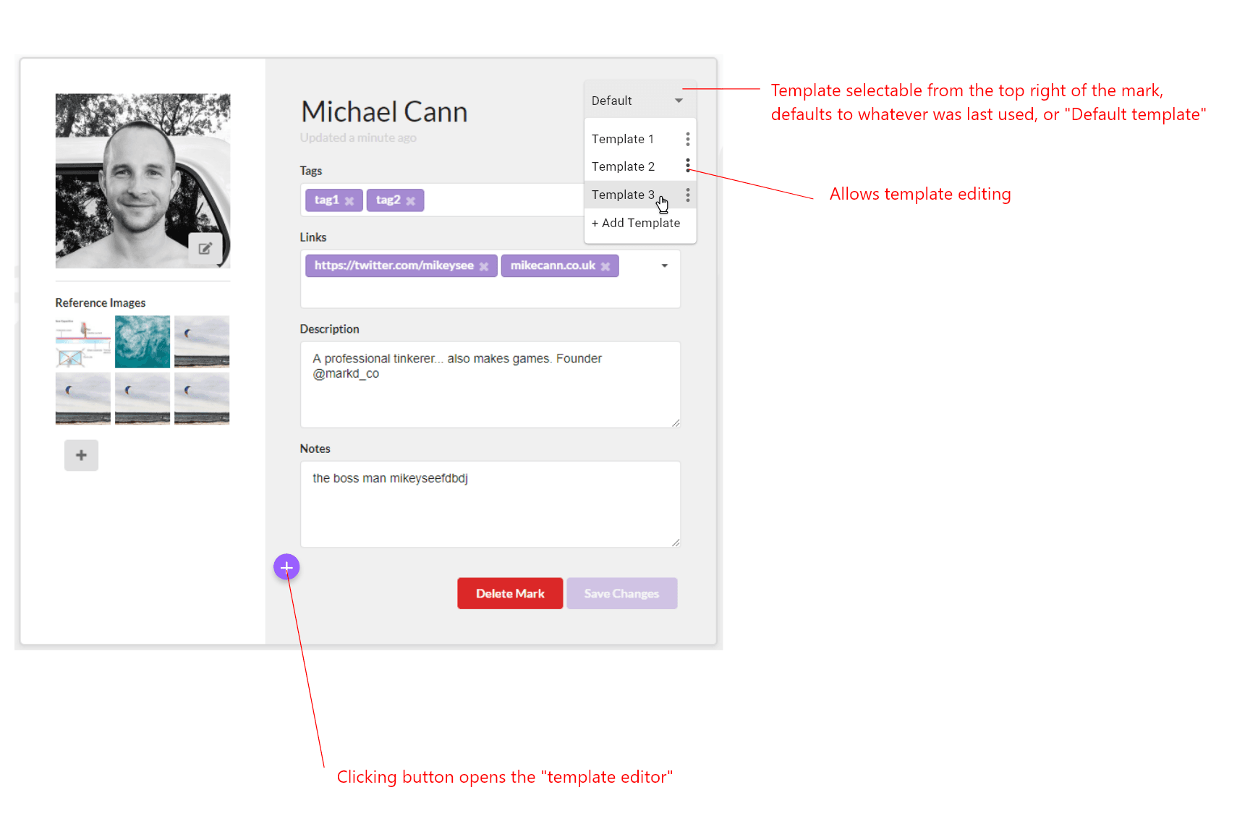The image size is (1237, 816).
Task: Remove the tag1 tag
Action: coord(349,201)
